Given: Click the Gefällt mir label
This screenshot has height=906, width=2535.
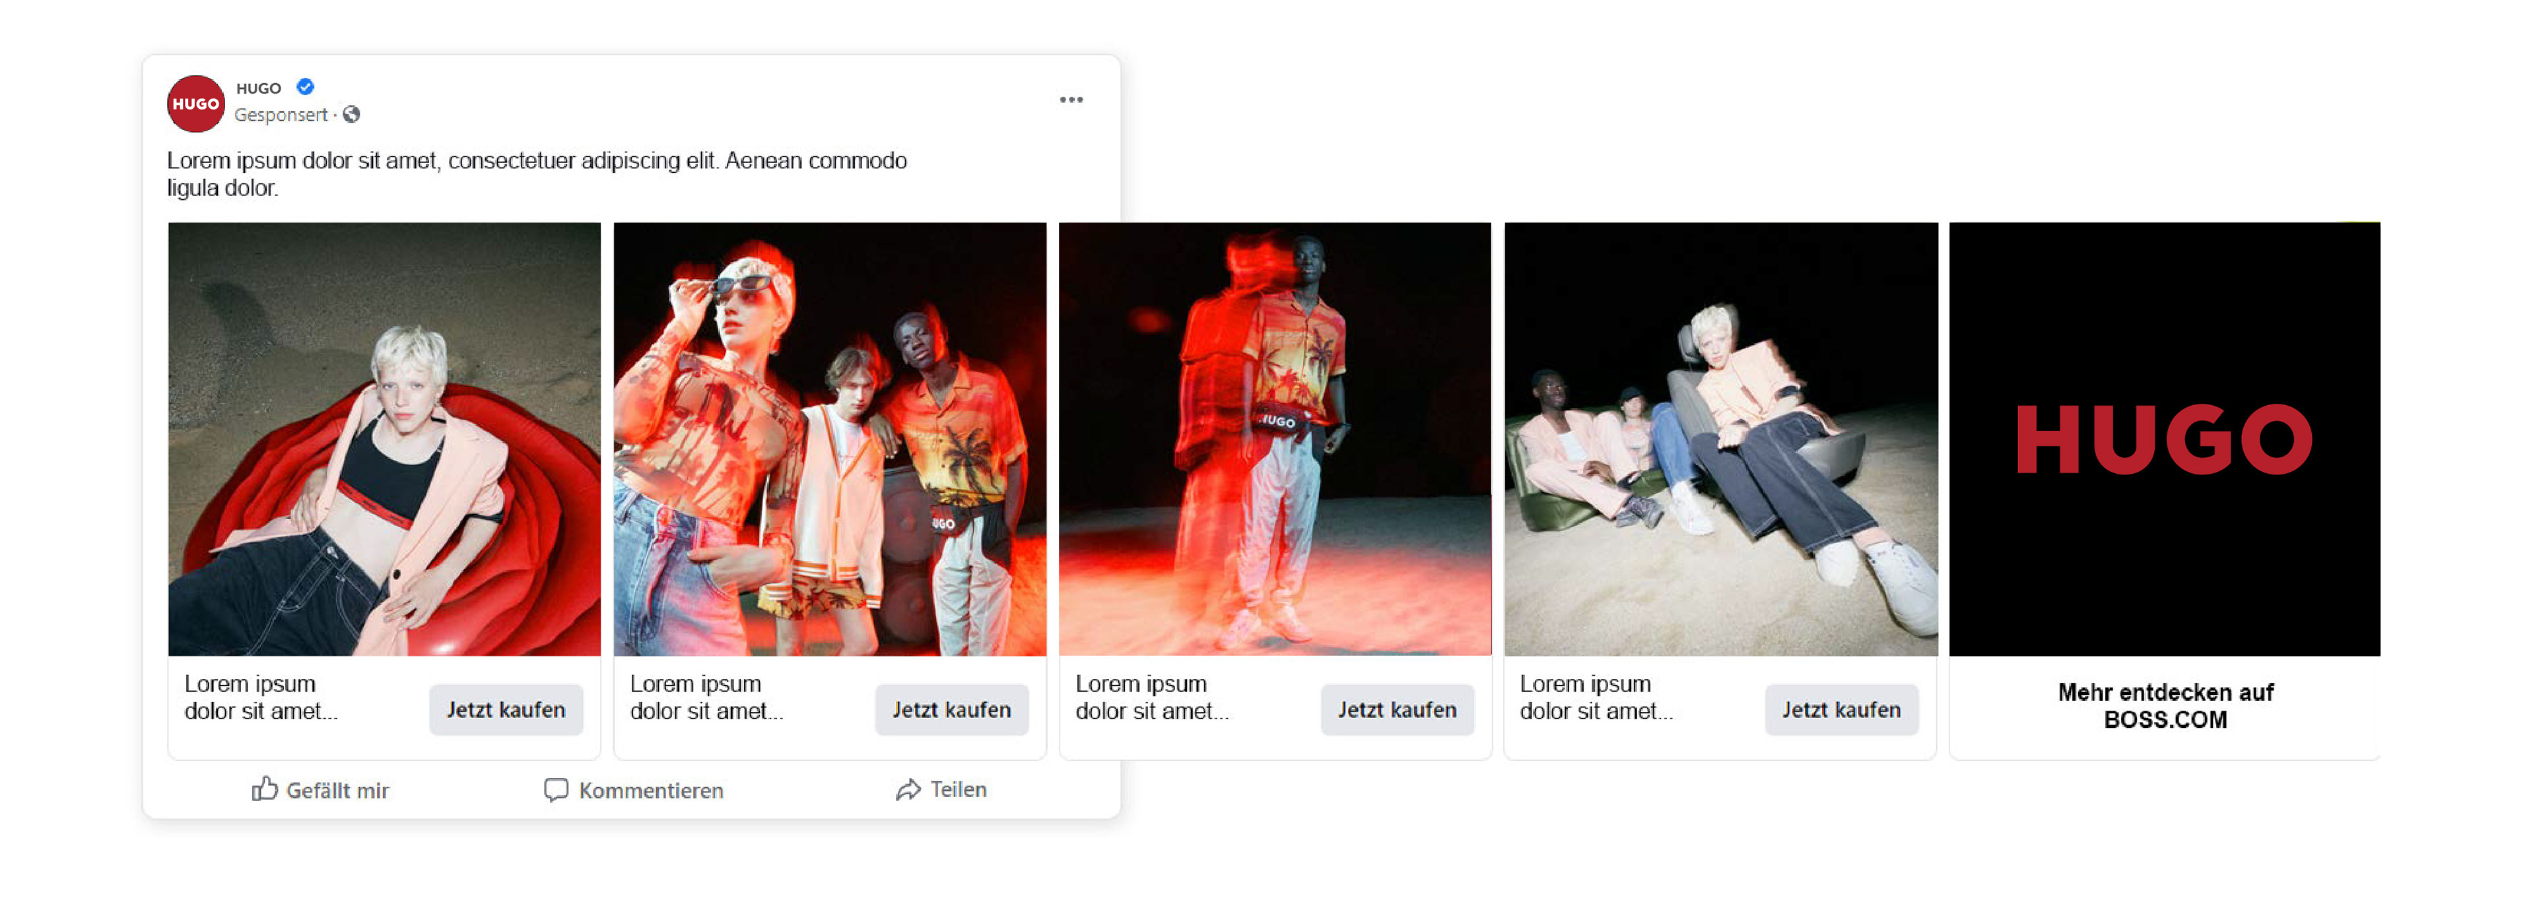Looking at the screenshot, I should (337, 790).
